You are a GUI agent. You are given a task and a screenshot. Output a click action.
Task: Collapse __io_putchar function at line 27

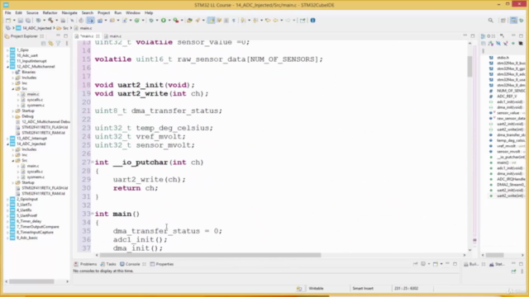coord(93,162)
